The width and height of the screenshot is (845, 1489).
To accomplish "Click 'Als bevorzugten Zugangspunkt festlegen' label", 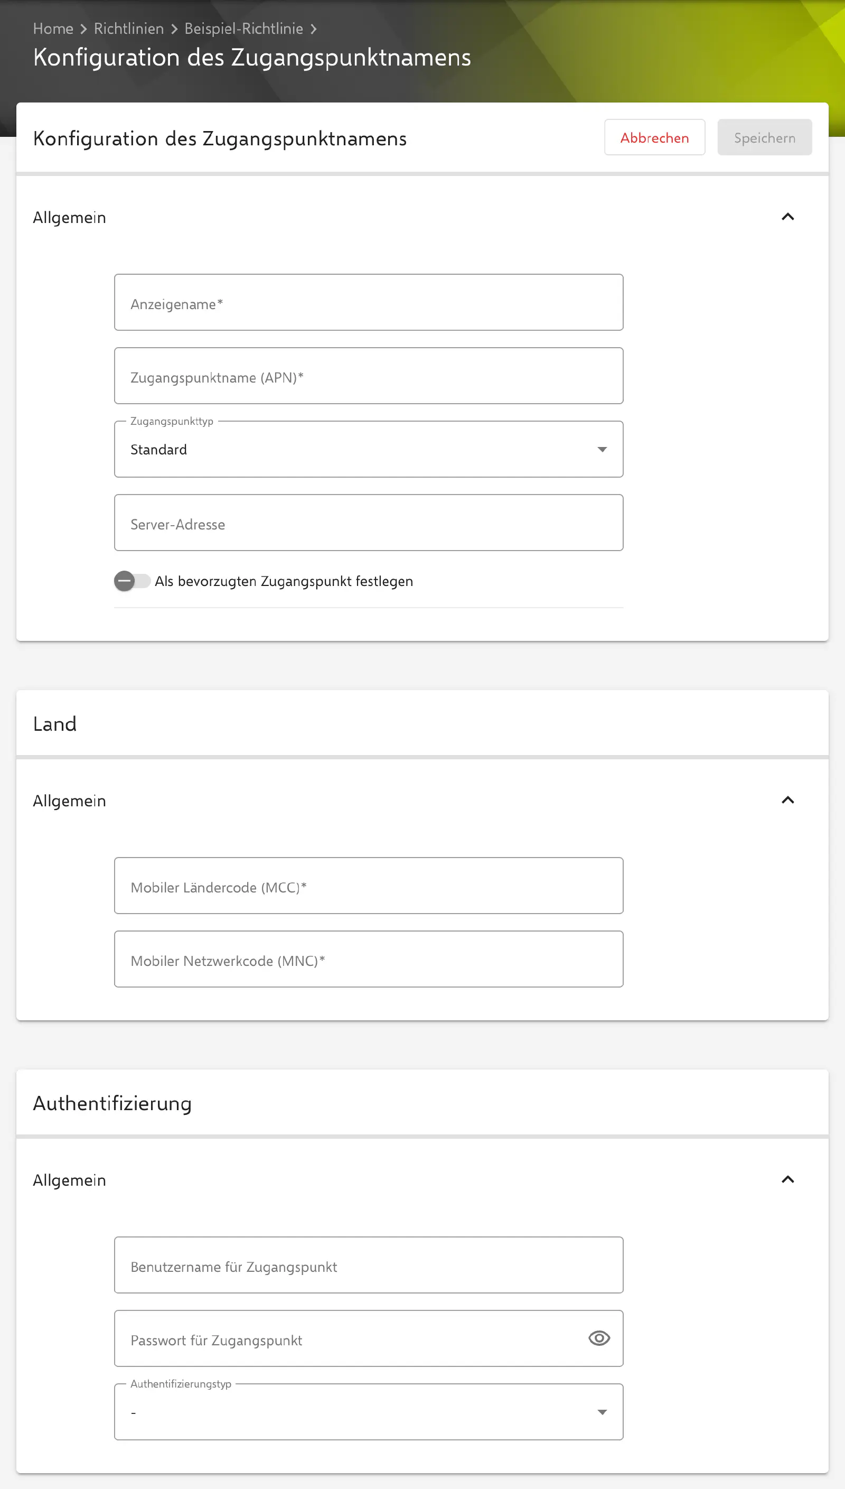I will [284, 581].
